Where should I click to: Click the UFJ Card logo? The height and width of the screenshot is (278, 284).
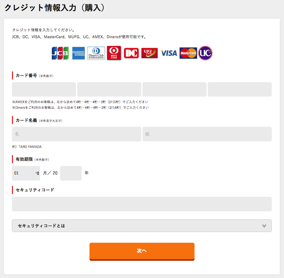point(149,53)
